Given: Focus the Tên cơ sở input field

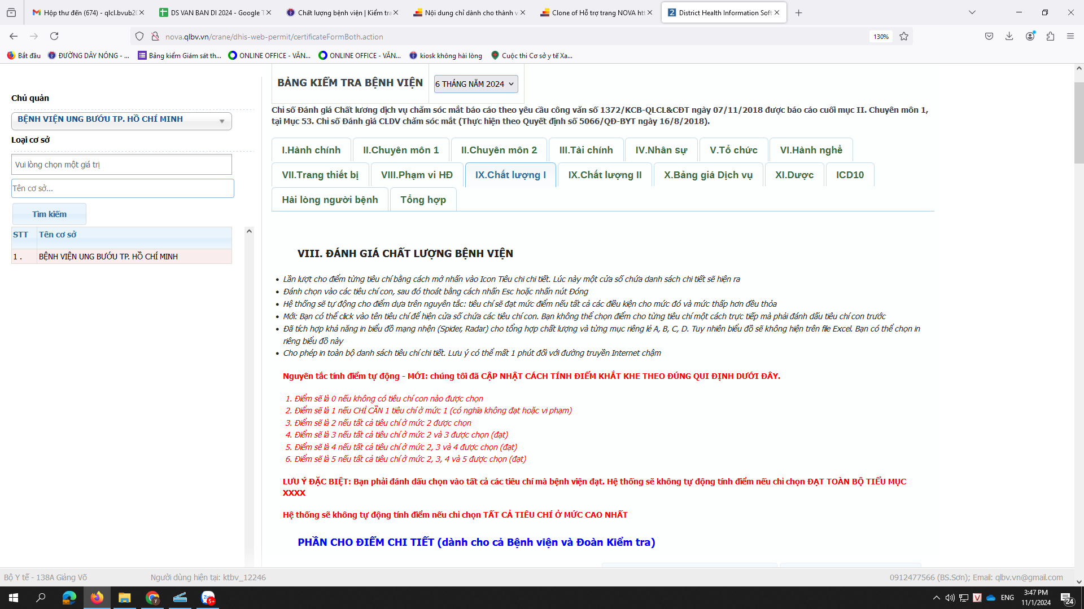Looking at the screenshot, I should coord(123,188).
